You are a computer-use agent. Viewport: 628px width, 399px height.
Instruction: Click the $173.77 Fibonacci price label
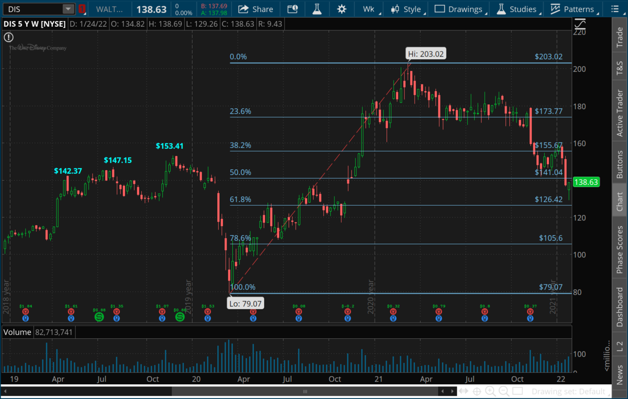[x=548, y=111]
